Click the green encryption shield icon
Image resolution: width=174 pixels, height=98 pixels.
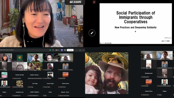[50, 50]
